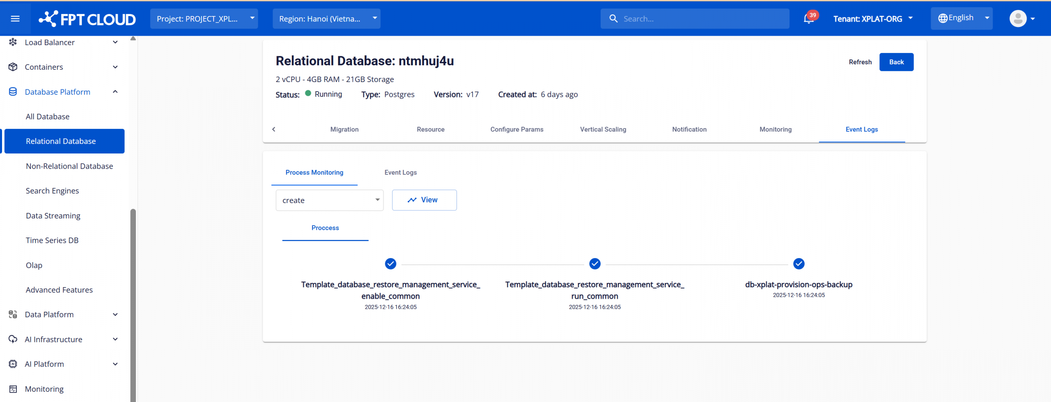Open the Project selector dropdown
This screenshot has height=402, width=1051.
point(204,19)
